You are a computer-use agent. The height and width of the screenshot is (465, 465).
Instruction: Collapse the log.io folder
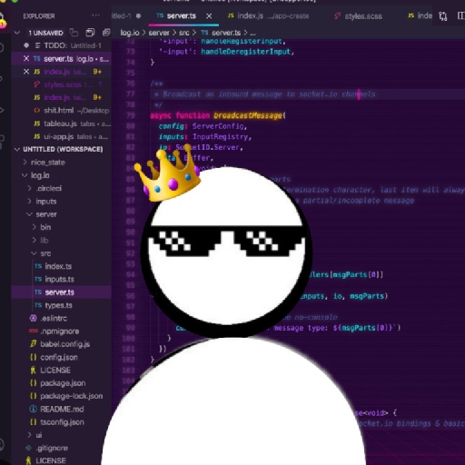[x=40, y=175]
